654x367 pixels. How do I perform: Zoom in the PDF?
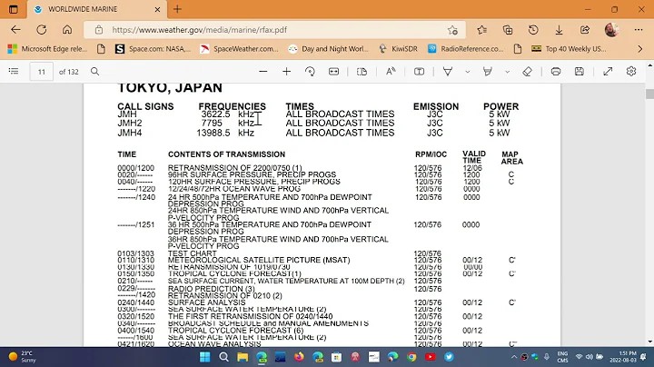point(286,72)
